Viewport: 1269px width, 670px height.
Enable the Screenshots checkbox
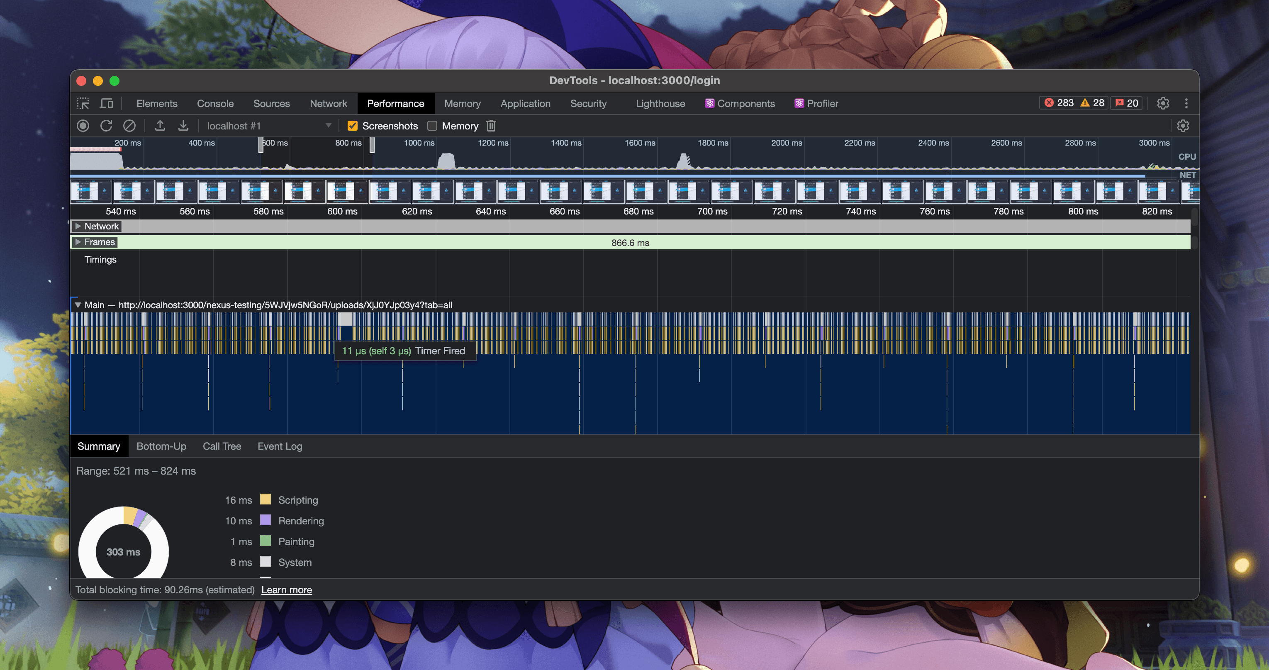352,126
